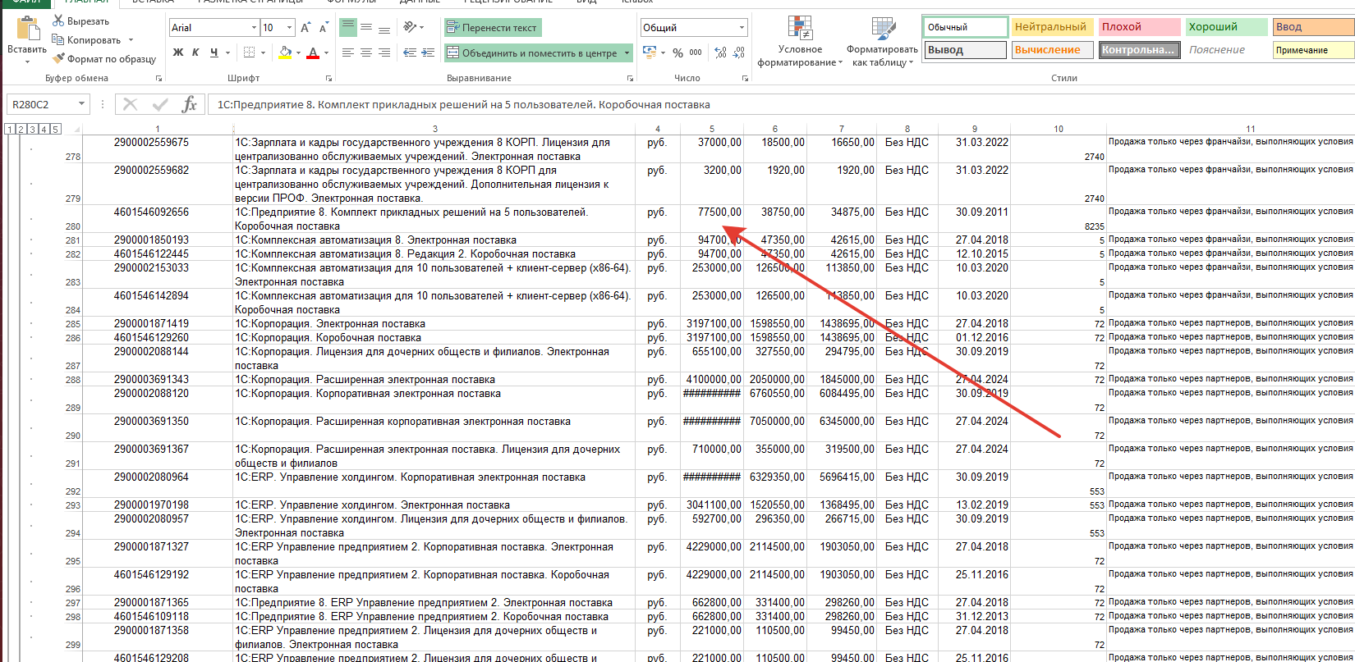Viewport: 1355px width, 662px height.
Task: Toggle center horizontal text alignment
Action: (x=366, y=53)
